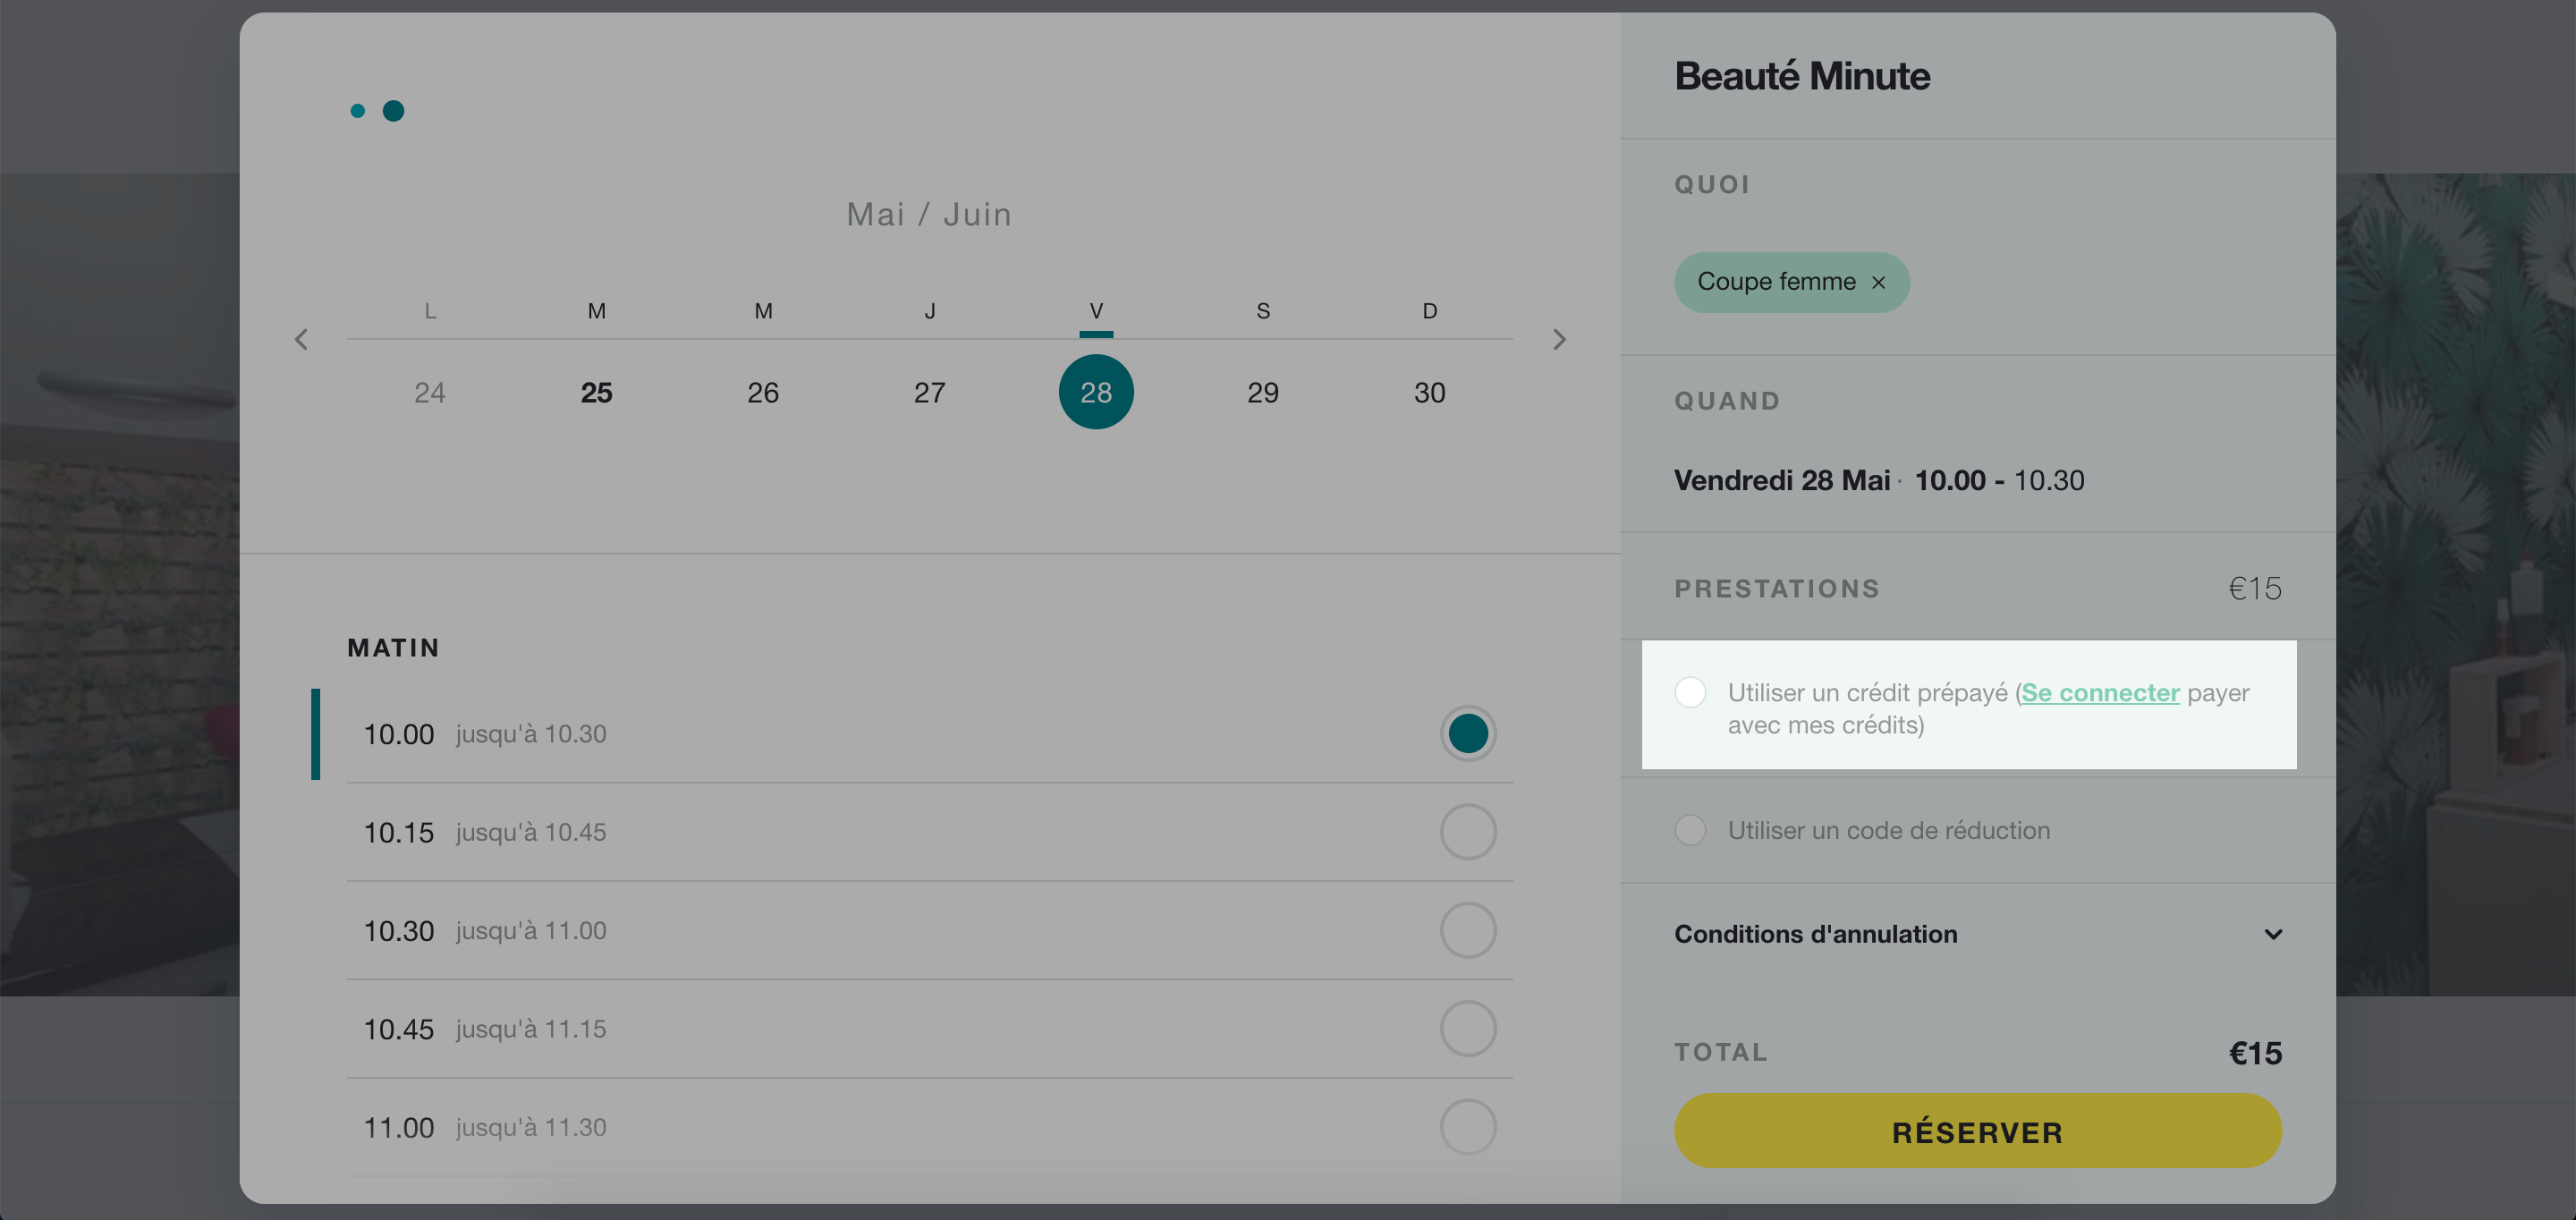The image size is (2576, 1220).
Task: Expand Conditions d'annulation chevron
Action: click(2272, 934)
